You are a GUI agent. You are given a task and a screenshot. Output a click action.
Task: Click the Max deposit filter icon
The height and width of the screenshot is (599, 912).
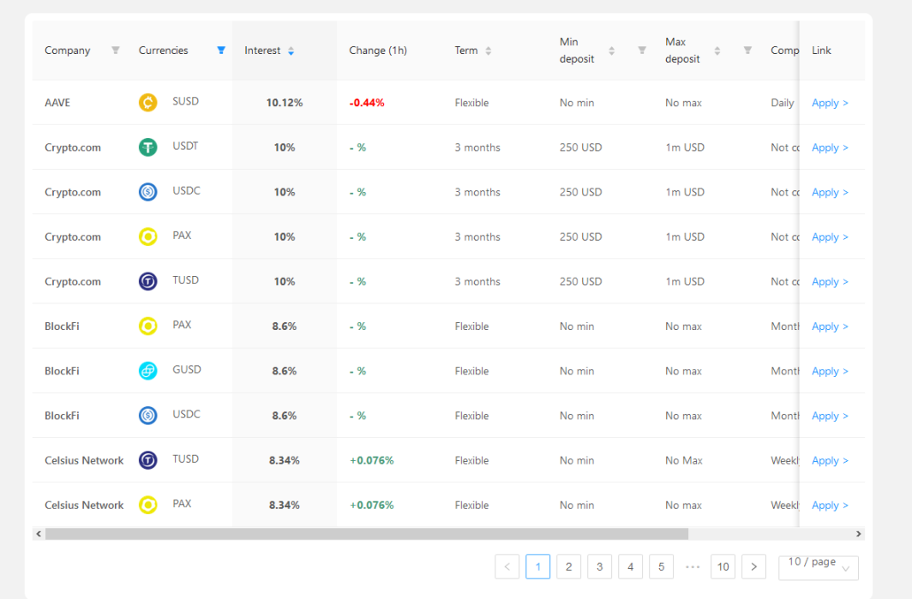(748, 50)
